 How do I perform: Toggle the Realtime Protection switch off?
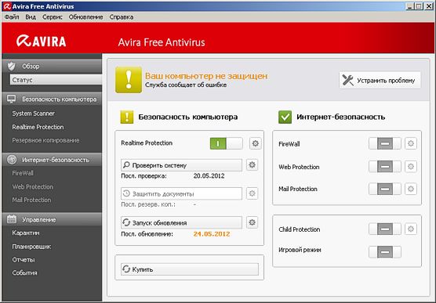point(227,143)
